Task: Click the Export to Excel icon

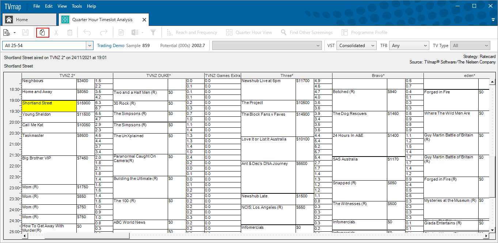Action: pos(135,32)
